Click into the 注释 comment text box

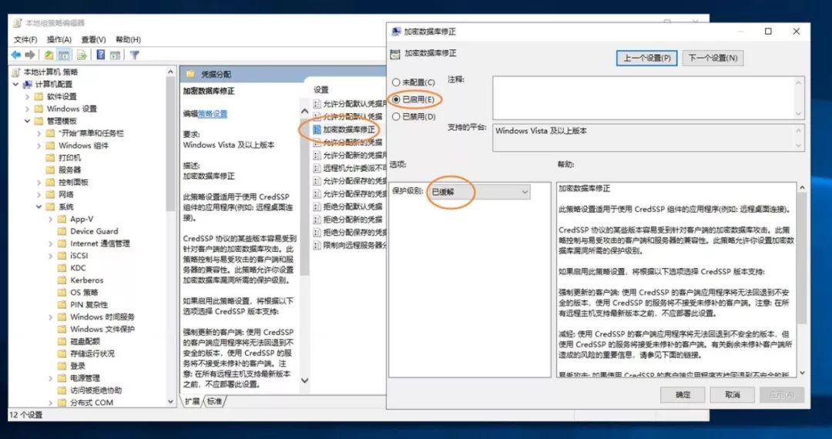click(648, 98)
